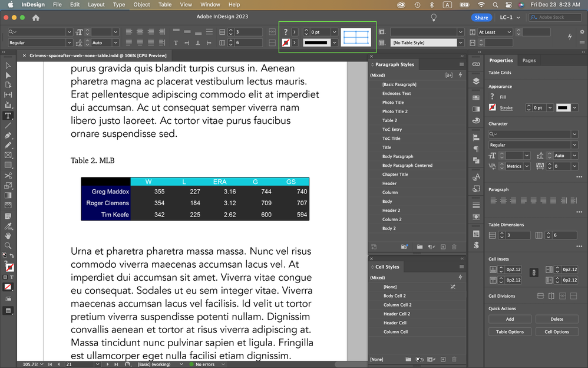The width and height of the screenshot is (588, 368).
Task: Select the Line tool
Action: tap(8, 126)
